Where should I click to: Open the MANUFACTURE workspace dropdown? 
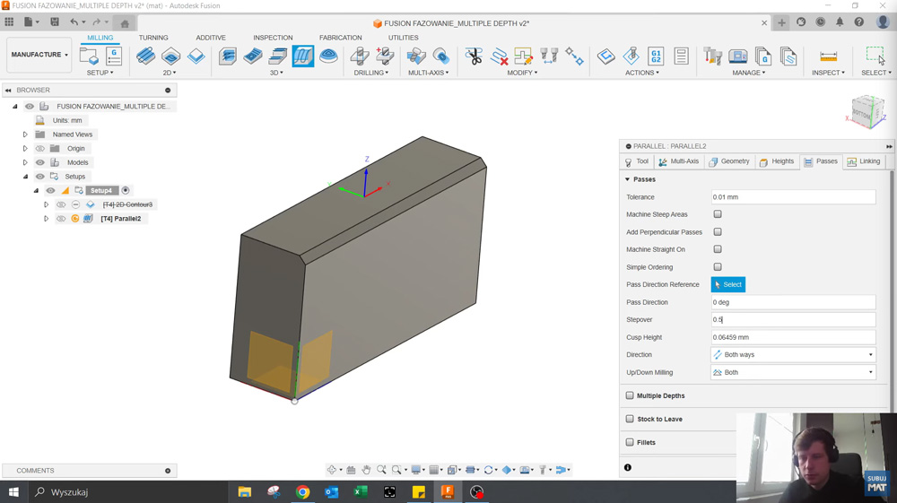pos(39,55)
